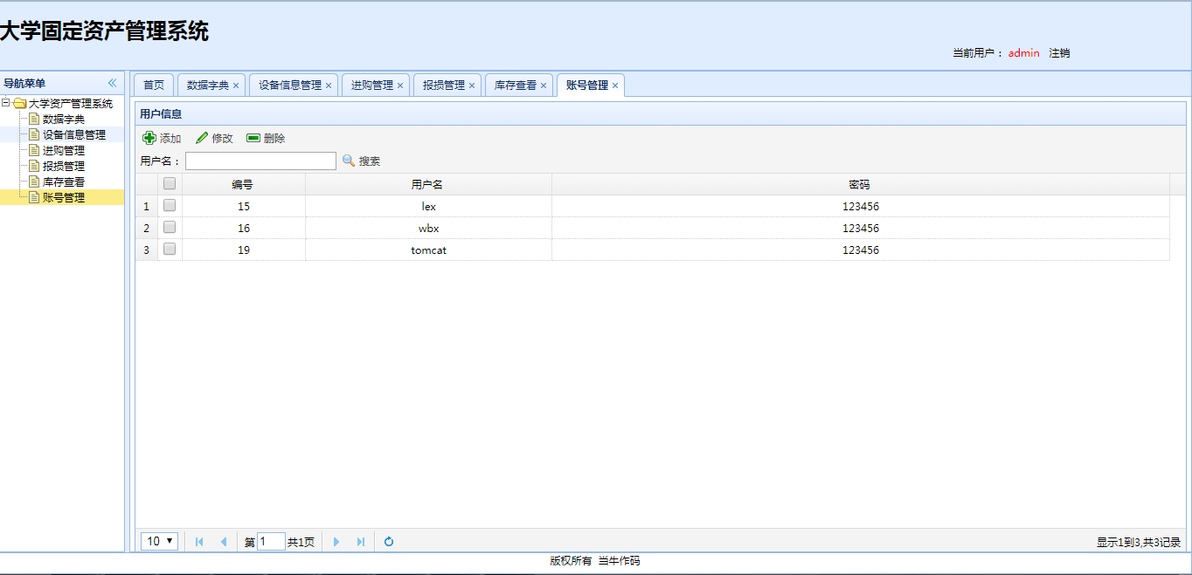The height and width of the screenshot is (575, 1192).
Task: Collapse the 大学资产管理系统 tree node
Action: coord(6,103)
